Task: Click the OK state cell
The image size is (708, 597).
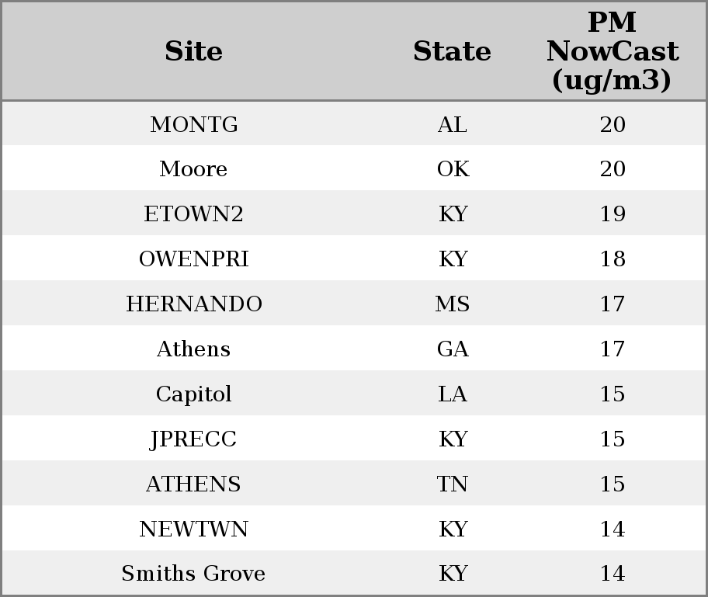Action: [453, 169]
